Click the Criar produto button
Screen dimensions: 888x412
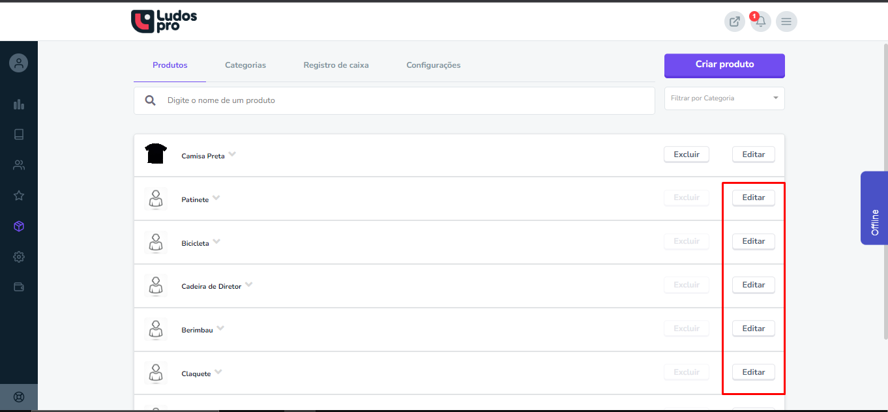click(724, 65)
